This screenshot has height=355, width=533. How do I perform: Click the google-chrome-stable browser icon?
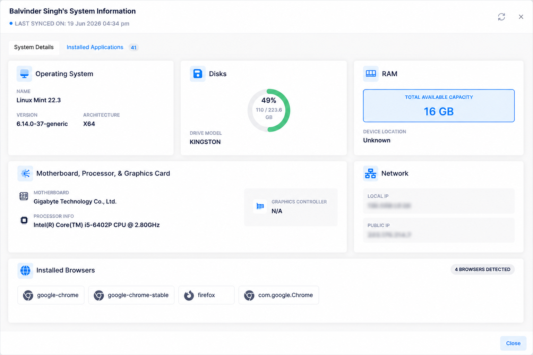(99, 295)
